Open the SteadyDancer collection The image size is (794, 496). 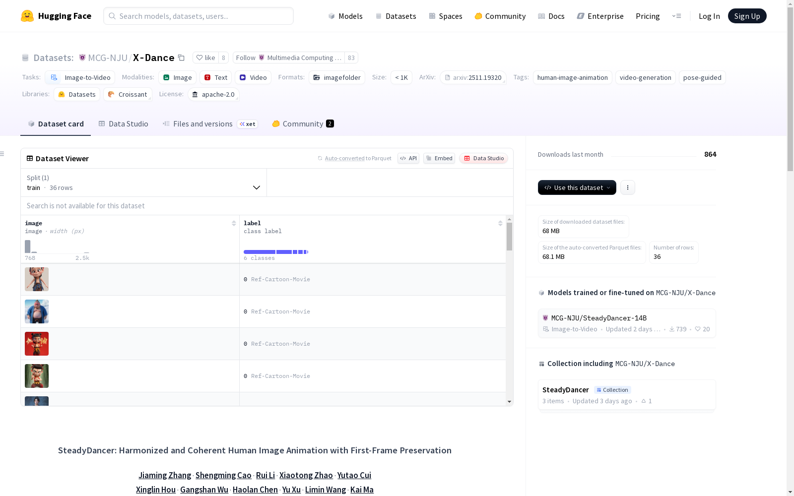click(x=627, y=395)
